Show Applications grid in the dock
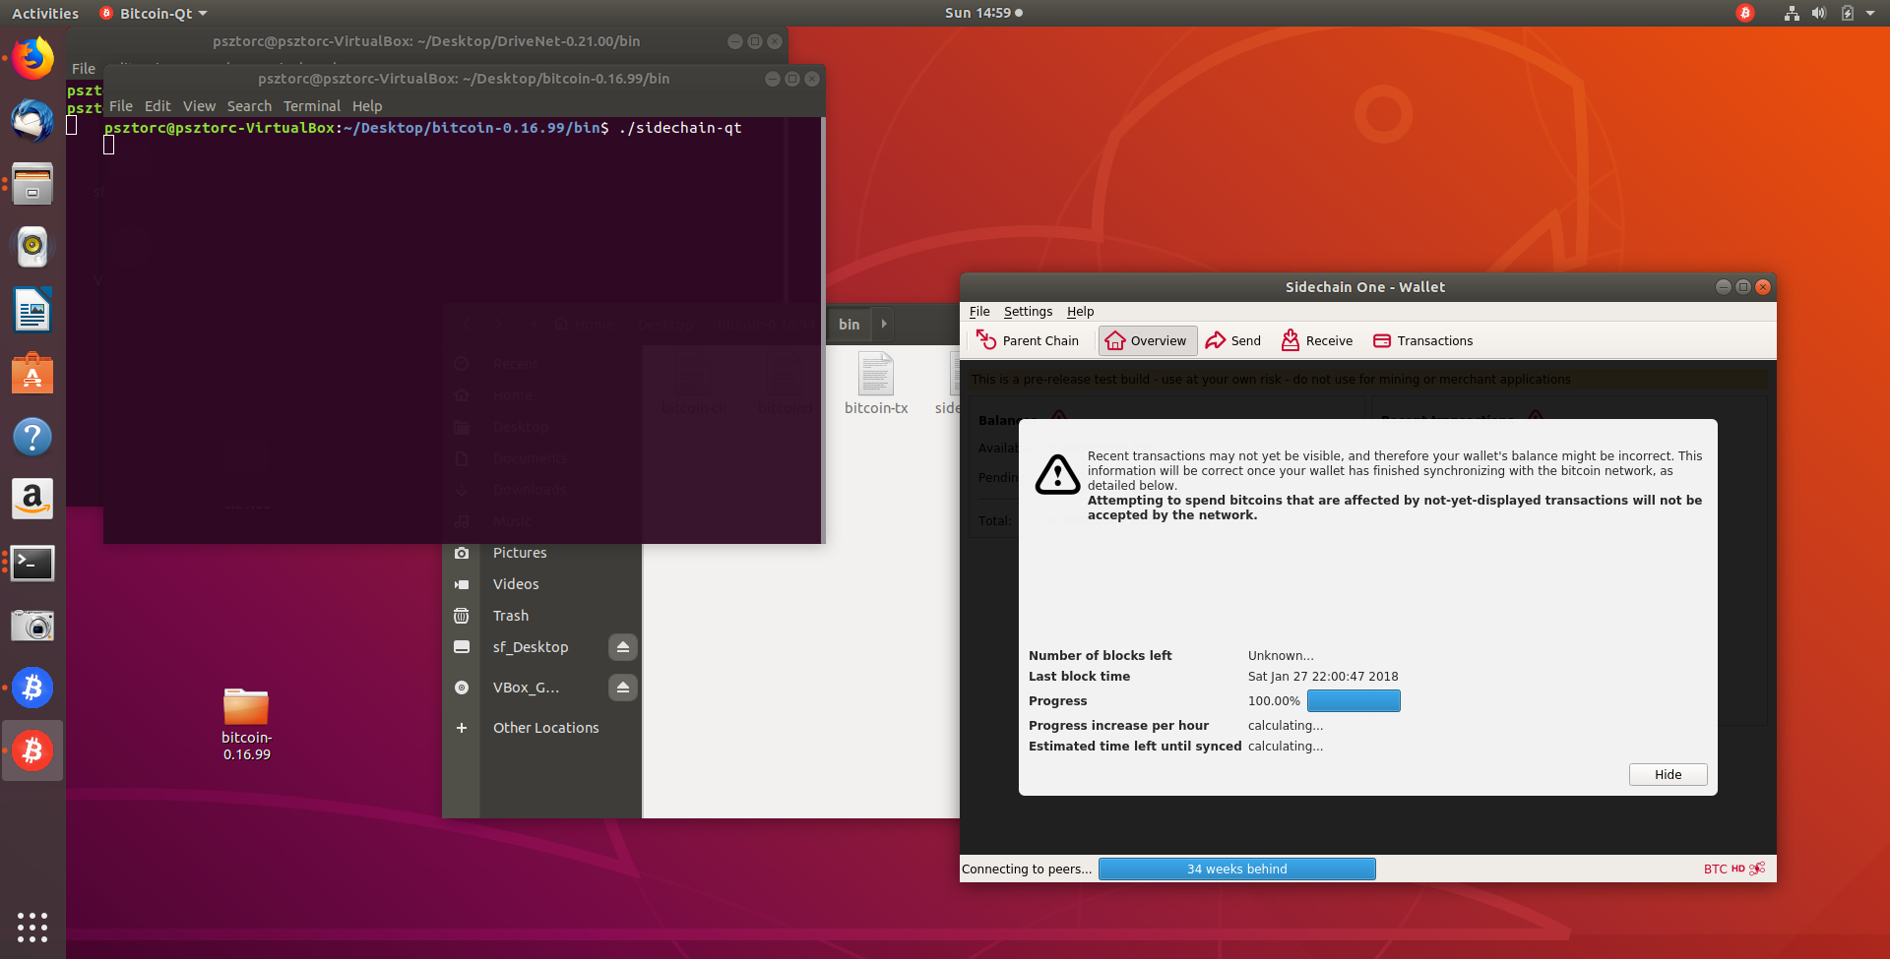The height and width of the screenshot is (959, 1890). [32, 927]
